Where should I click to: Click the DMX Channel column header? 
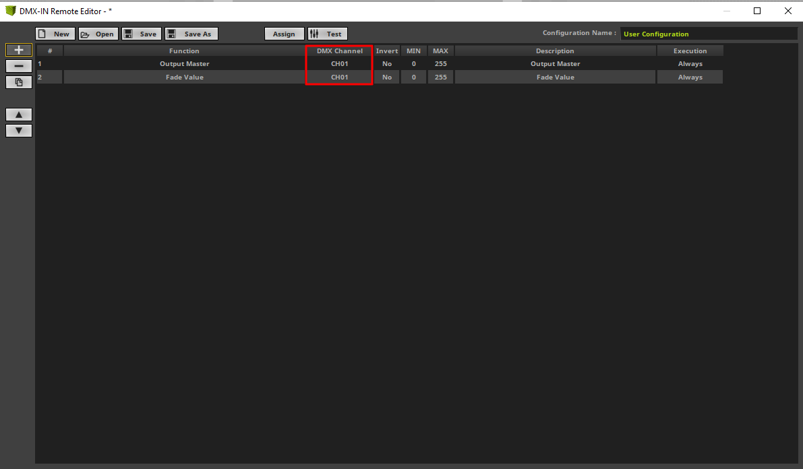click(x=340, y=51)
